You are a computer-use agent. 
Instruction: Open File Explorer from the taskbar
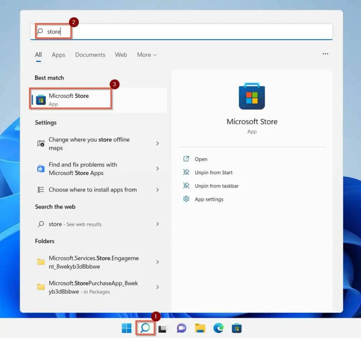[x=200, y=328]
